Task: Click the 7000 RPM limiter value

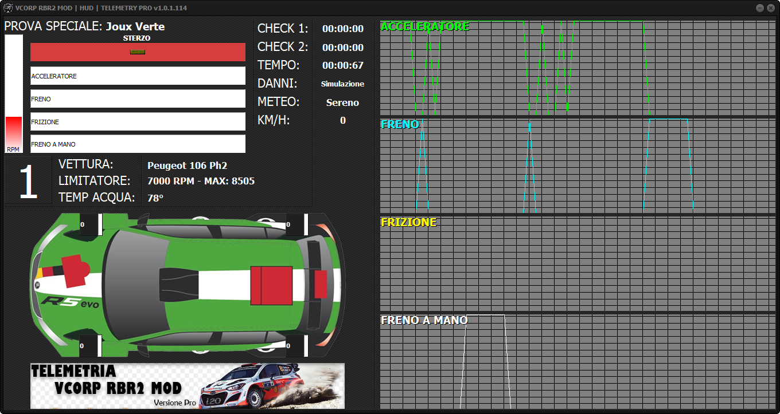Action: pyautogui.click(x=201, y=181)
